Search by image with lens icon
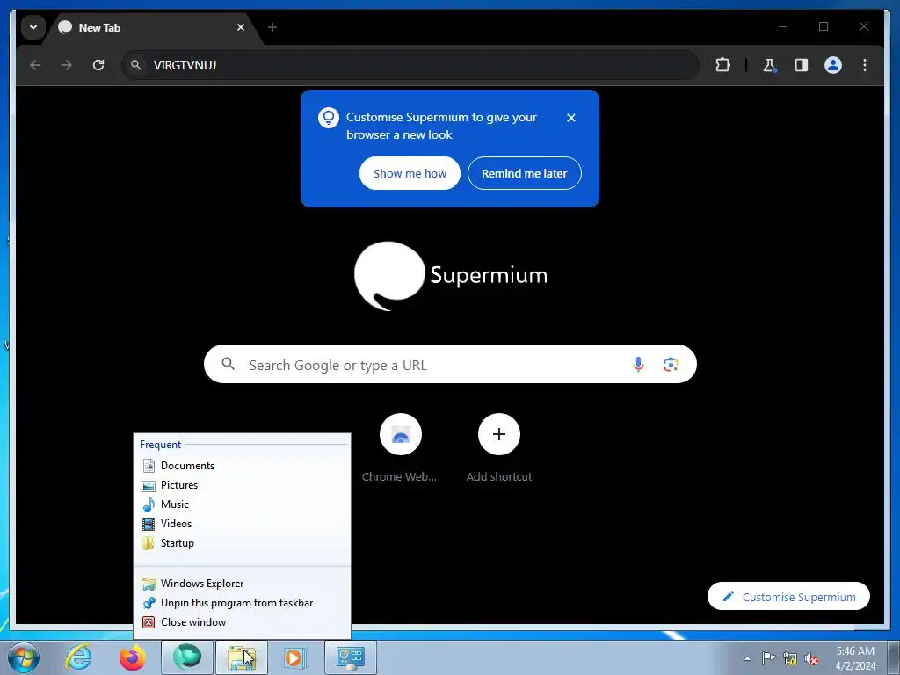 (x=671, y=364)
